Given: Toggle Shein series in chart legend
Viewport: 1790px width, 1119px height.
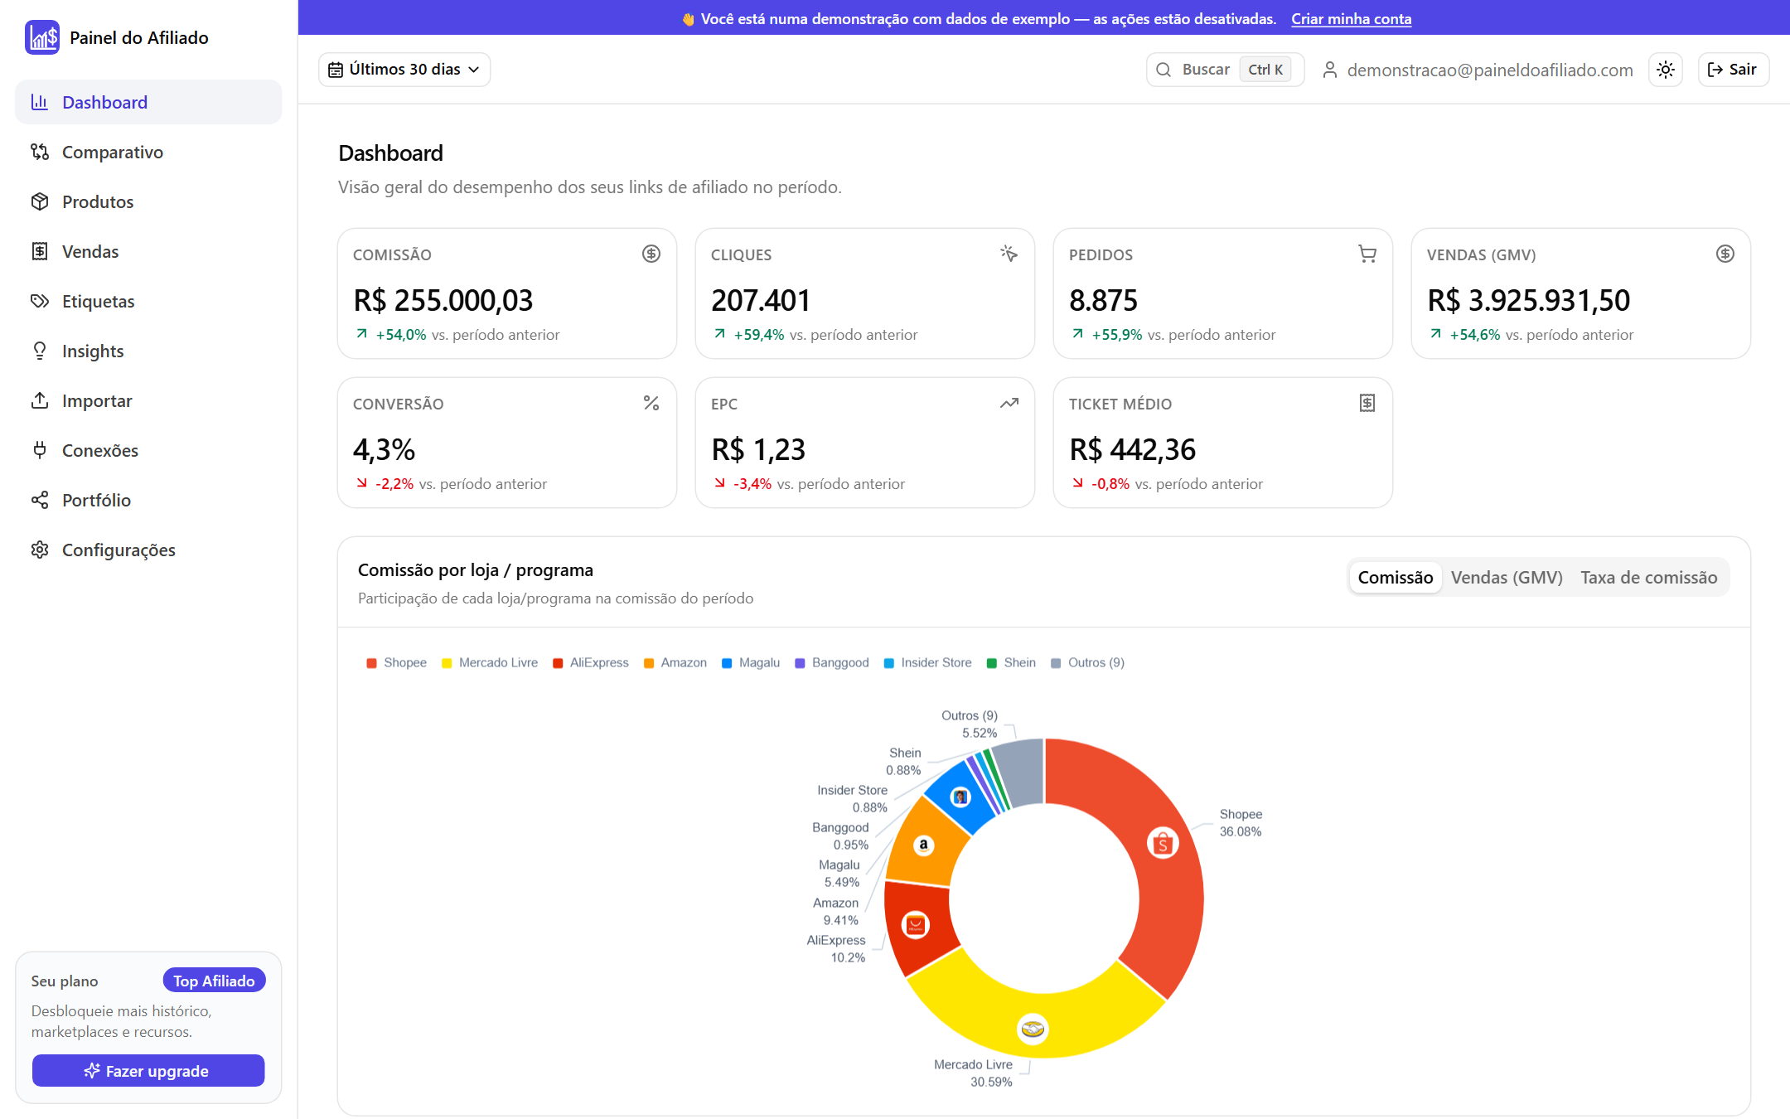Looking at the screenshot, I should point(1012,662).
